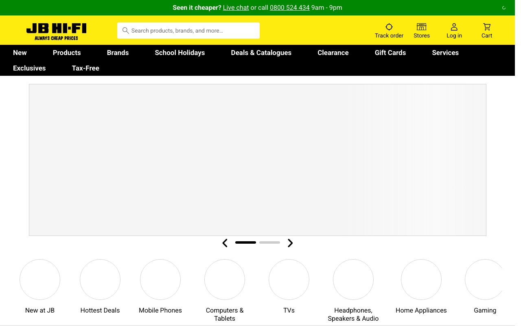Open the Services menu item
The height and width of the screenshot is (326, 521).
pyautogui.click(x=445, y=53)
